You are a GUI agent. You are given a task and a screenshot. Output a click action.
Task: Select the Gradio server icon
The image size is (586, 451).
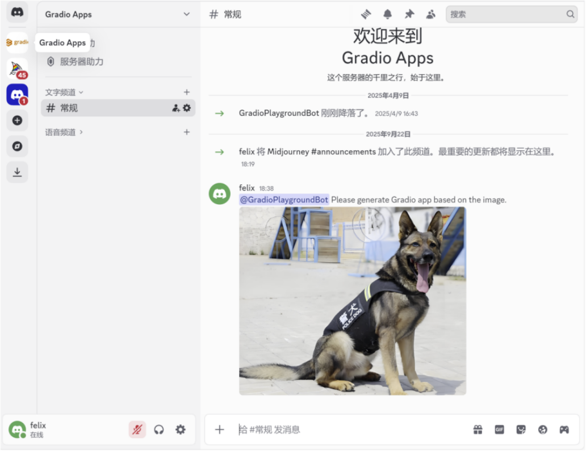(x=17, y=43)
